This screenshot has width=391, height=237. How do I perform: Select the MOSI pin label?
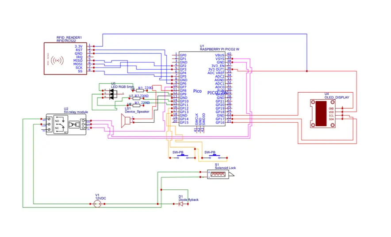[x=78, y=64]
